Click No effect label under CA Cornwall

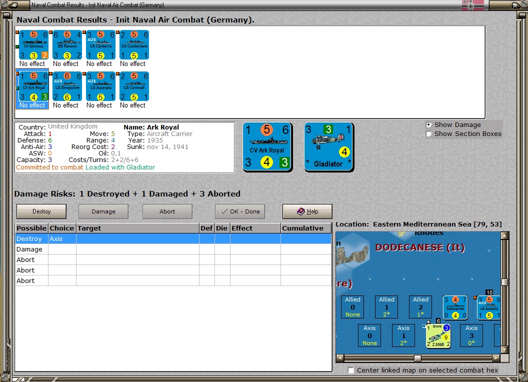(x=132, y=105)
